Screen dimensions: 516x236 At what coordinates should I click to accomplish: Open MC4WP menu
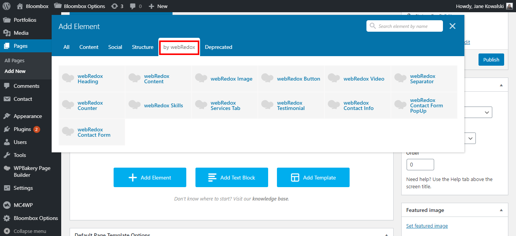pyautogui.click(x=23, y=205)
